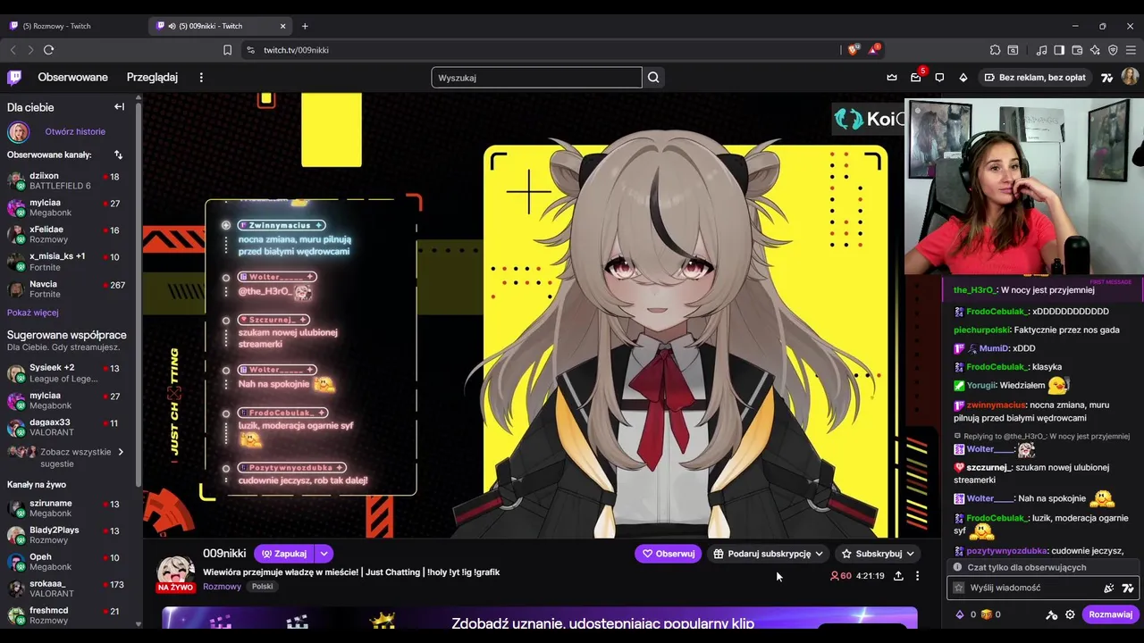
Task: Open Otwórz historie link
Action: 75,131
